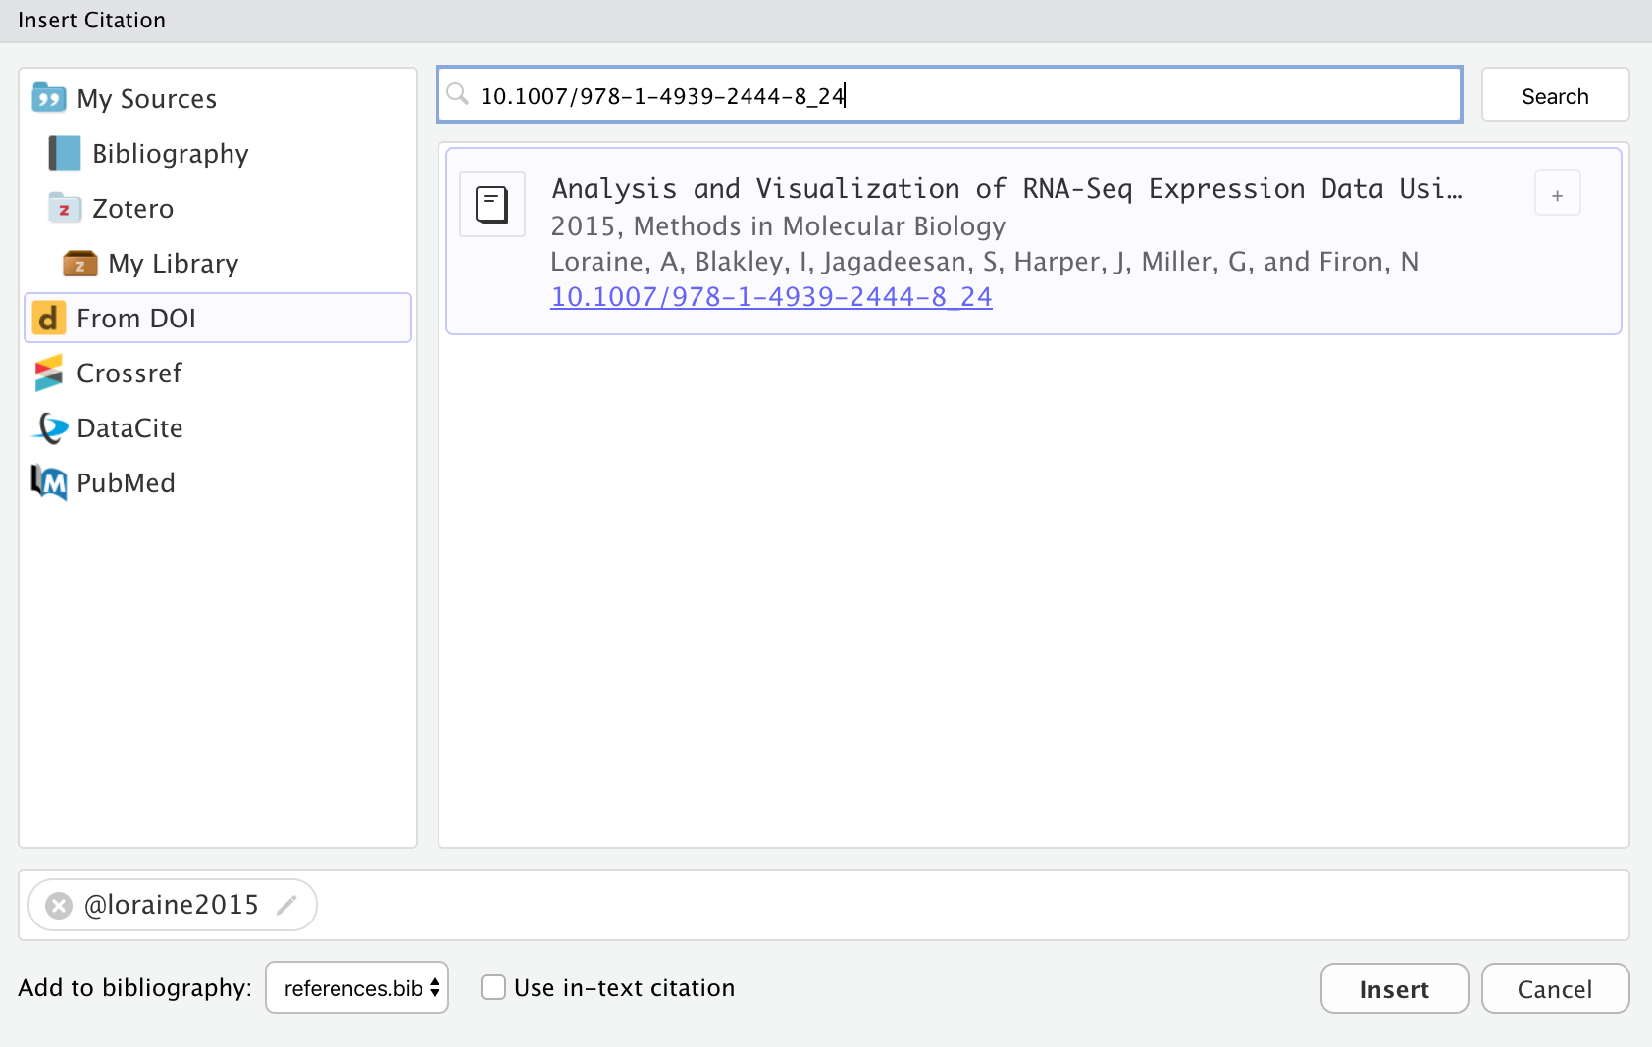Insert the selected citation

click(1394, 988)
